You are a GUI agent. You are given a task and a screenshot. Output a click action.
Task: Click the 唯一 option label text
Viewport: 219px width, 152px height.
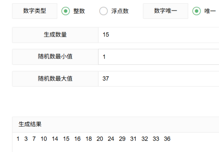(x=210, y=11)
